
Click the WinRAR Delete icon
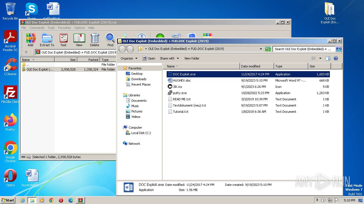click(95, 40)
